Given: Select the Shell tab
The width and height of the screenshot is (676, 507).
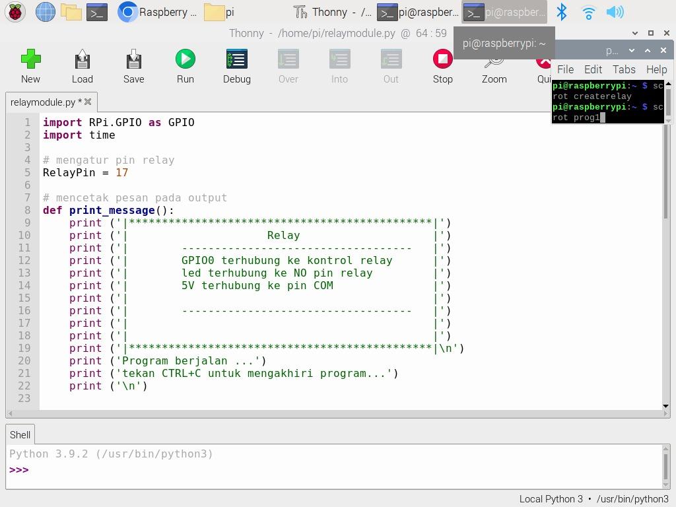Looking at the screenshot, I should pyautogui.click(x=20, y=434).
